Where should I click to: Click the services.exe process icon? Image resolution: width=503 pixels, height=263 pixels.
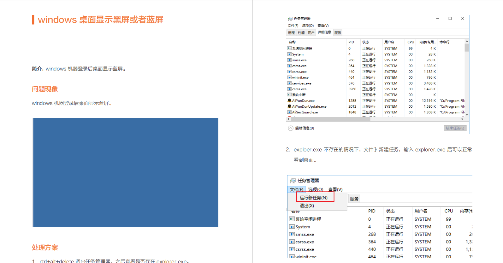pyautogui.click(x=289, y=83)
